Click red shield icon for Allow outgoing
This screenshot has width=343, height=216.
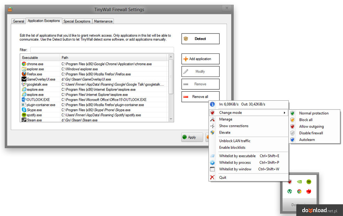pos(292,126)
